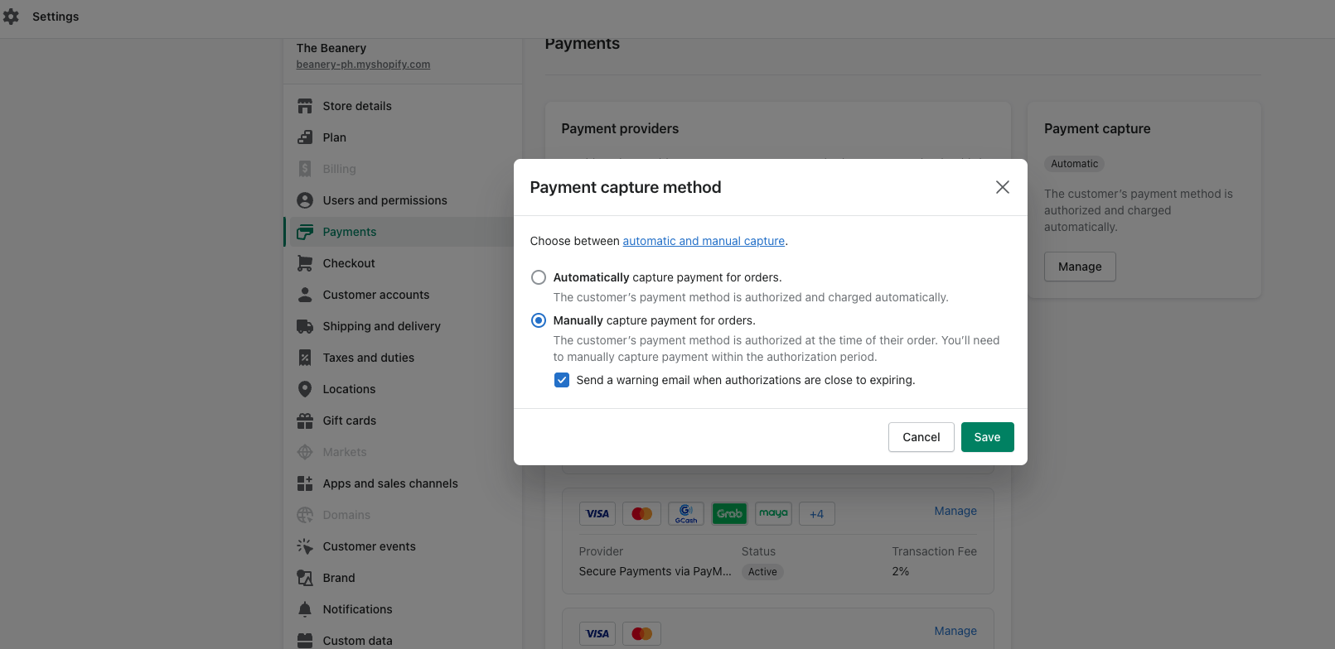Click the Taxes and duties receipt icon
Viewport: 1335px width, 649px height.
pyautogui.click(x=305, y=358)
